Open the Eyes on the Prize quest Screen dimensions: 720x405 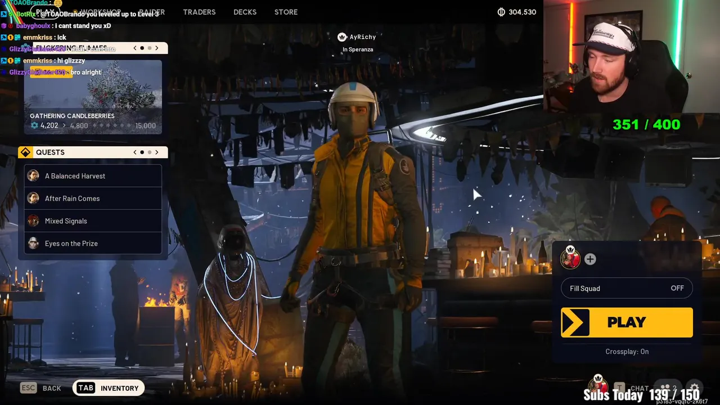(x=93, y=244)
